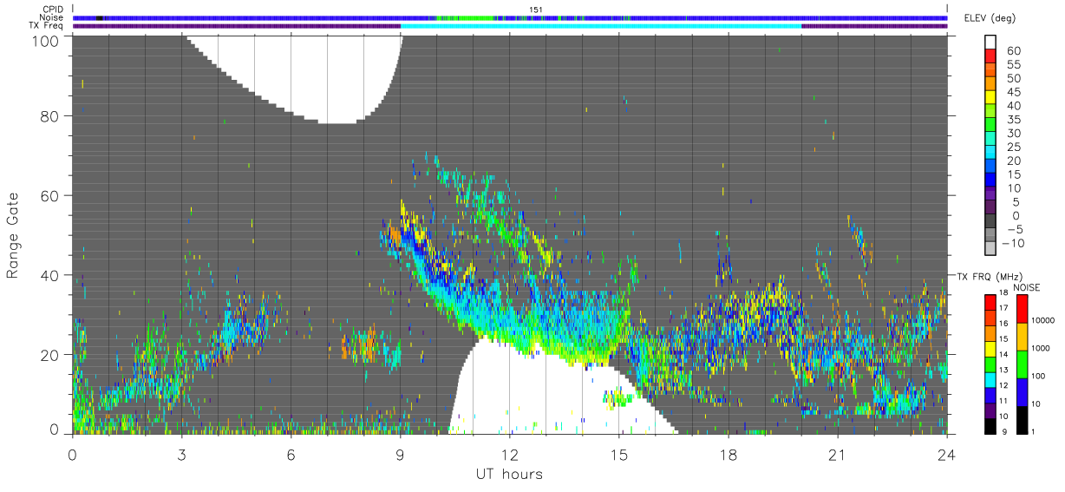Click the 'Range Gate' axis title

click(13, 234)
